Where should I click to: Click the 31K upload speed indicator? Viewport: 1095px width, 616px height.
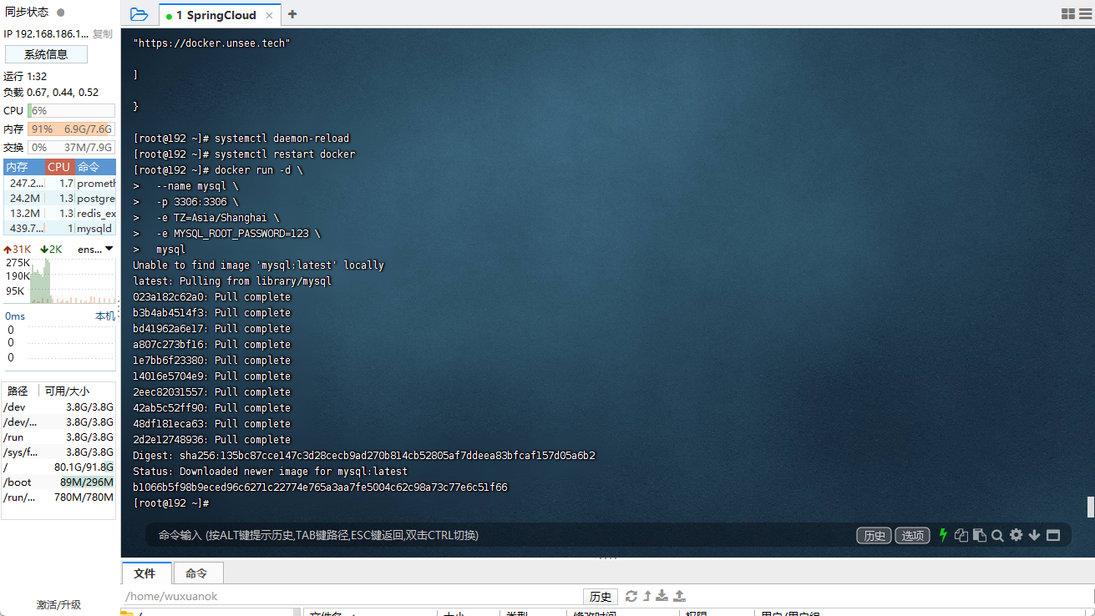coord(18,250)
